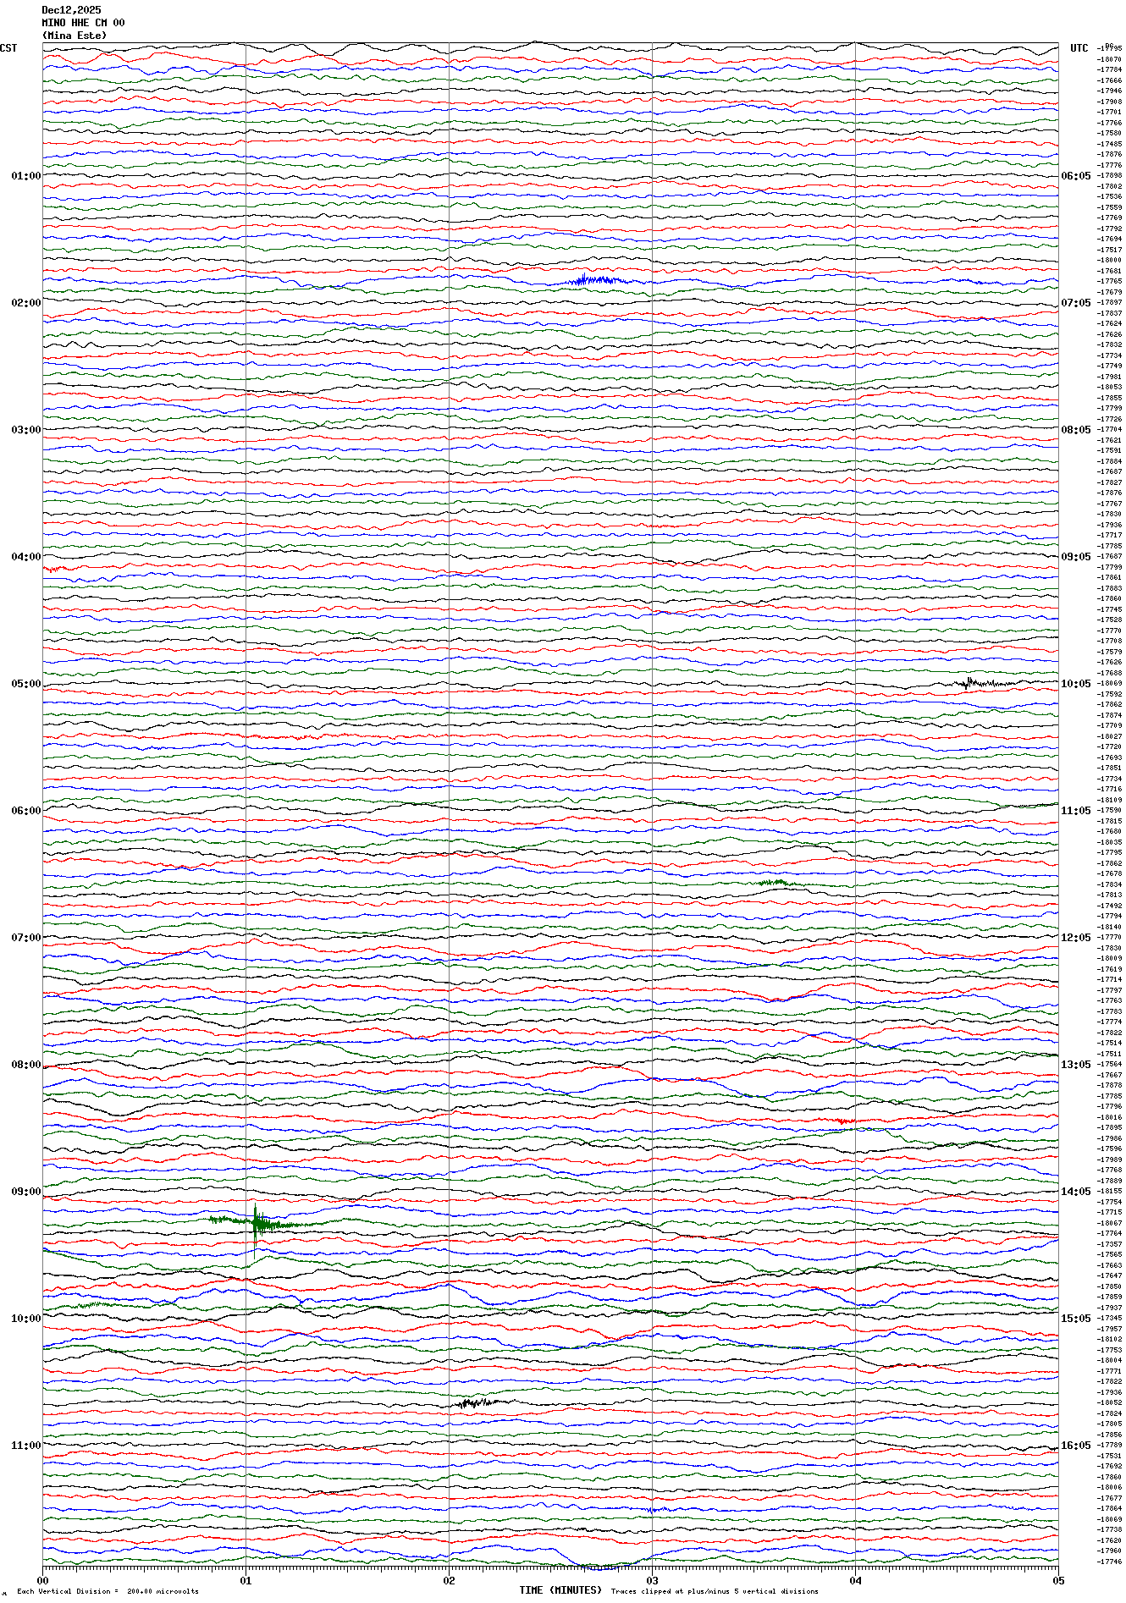Select the 09:00 CST time marker
This screenshot has width=1126, height=1603.
point(25,1192)
